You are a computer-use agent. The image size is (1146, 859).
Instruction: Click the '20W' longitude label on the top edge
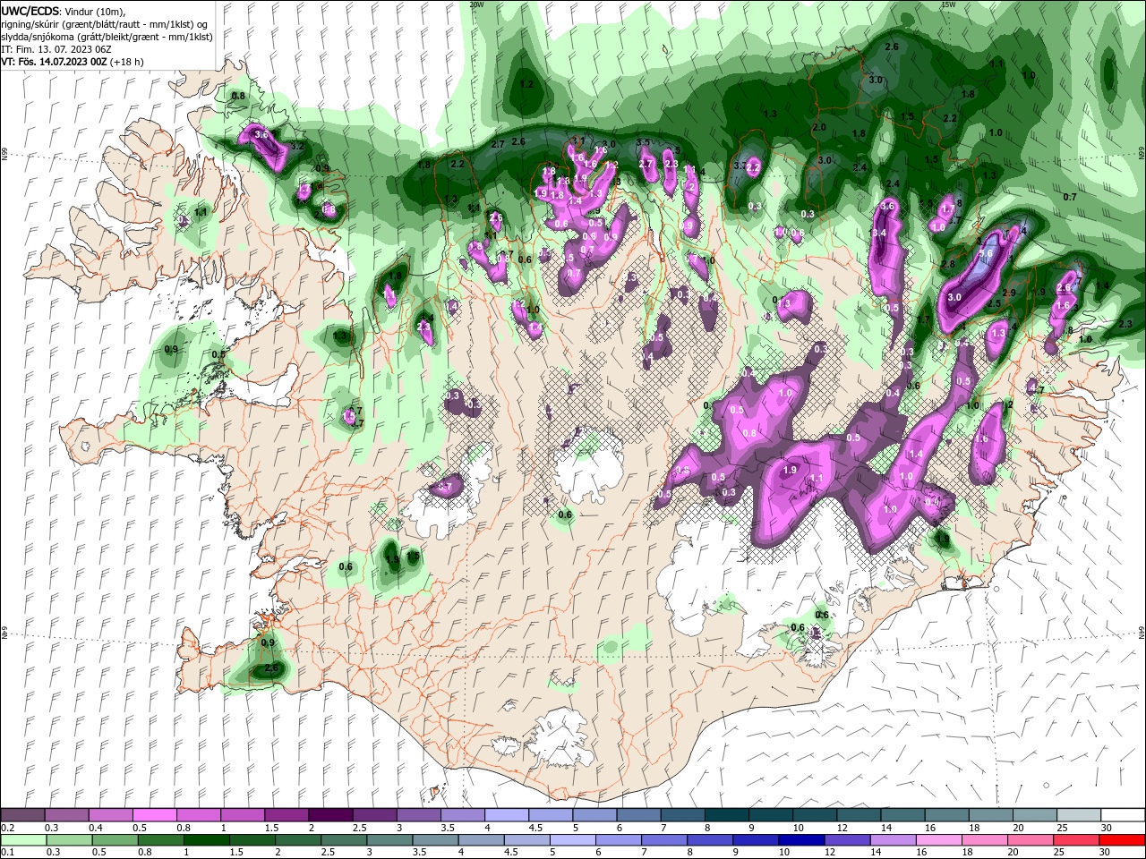coord(476,4)
